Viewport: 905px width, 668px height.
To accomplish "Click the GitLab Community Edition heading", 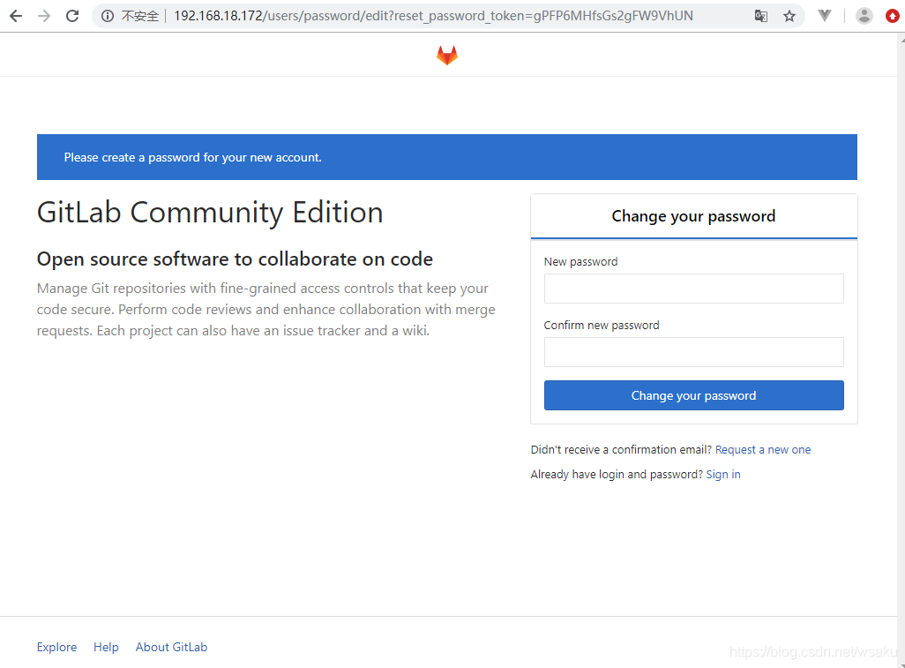I will click(x=210, y=213).
